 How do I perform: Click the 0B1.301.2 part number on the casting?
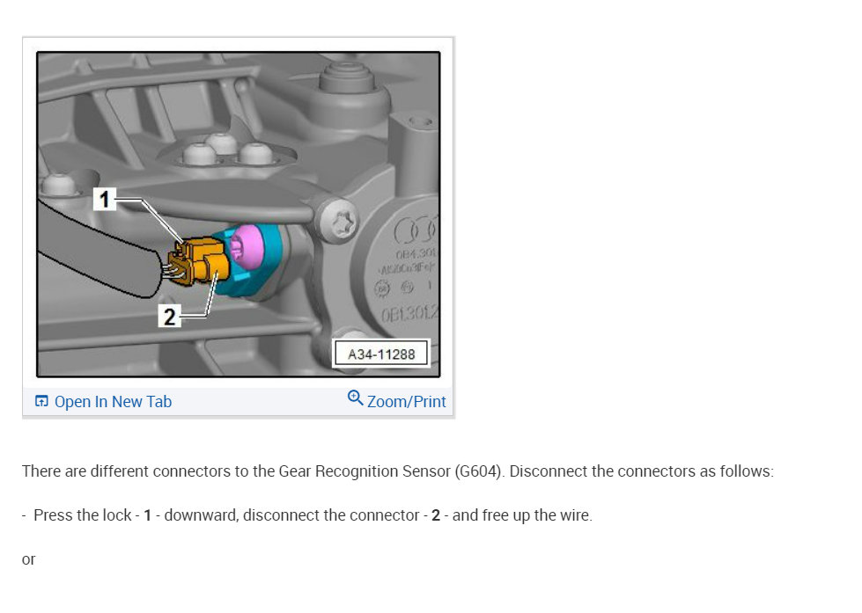click(409, 314)
